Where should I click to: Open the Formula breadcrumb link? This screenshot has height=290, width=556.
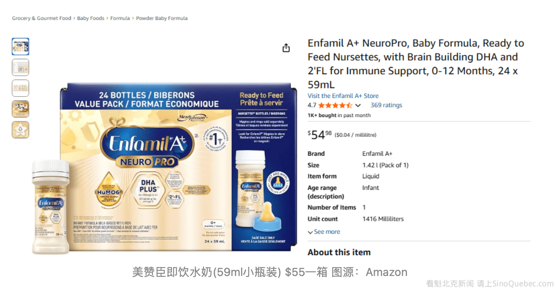[120, 18]
